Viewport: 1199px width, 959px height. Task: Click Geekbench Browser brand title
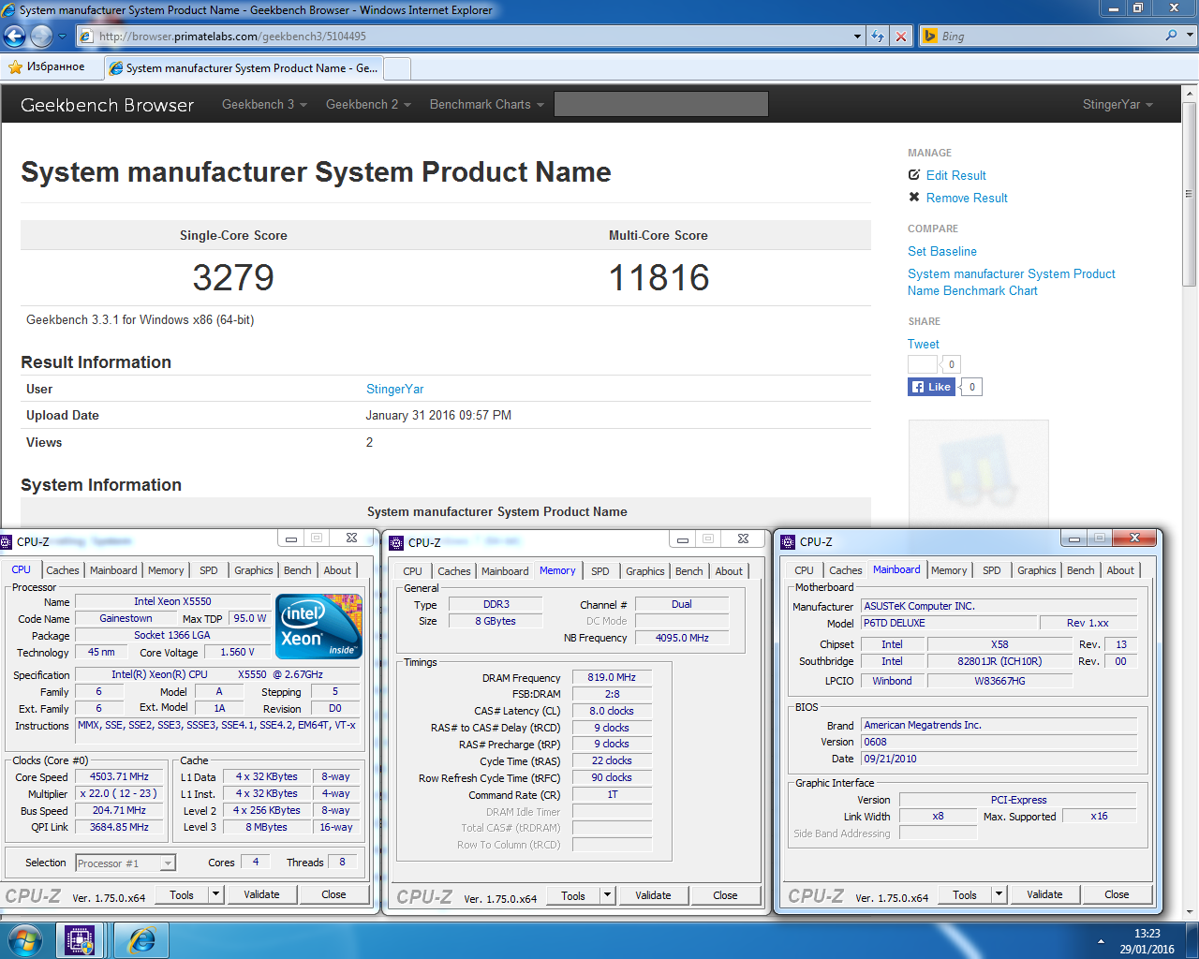click(108, 105)
